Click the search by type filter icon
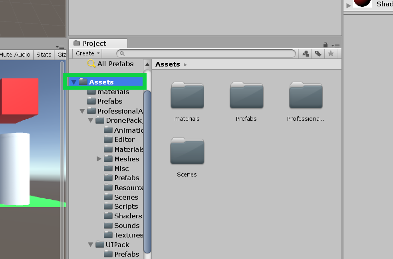Screen dimensions: 393x259 point(306,53)
